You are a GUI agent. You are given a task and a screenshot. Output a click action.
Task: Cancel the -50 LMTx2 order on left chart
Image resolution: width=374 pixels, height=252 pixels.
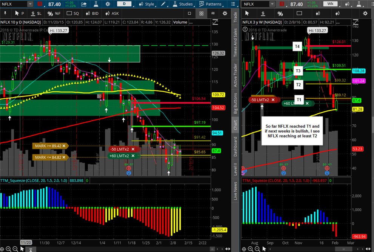133,149
